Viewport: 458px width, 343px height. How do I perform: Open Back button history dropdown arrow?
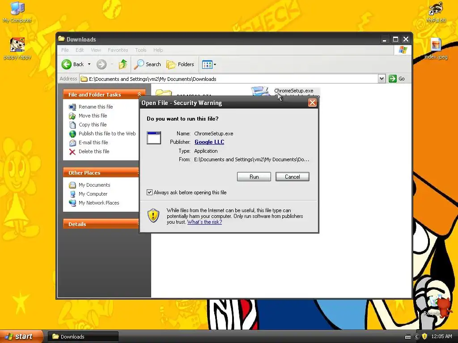click(x=89, y=64)
